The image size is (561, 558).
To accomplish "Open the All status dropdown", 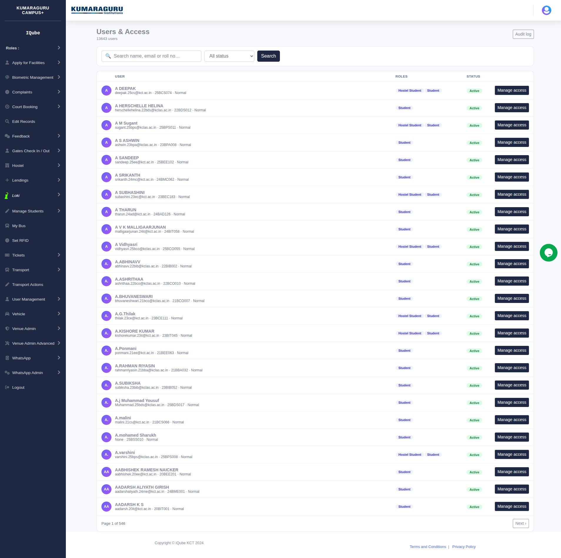I will (x=229, y=56).
